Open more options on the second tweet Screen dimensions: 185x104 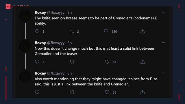pyautogui.click(x=164, y=42)
